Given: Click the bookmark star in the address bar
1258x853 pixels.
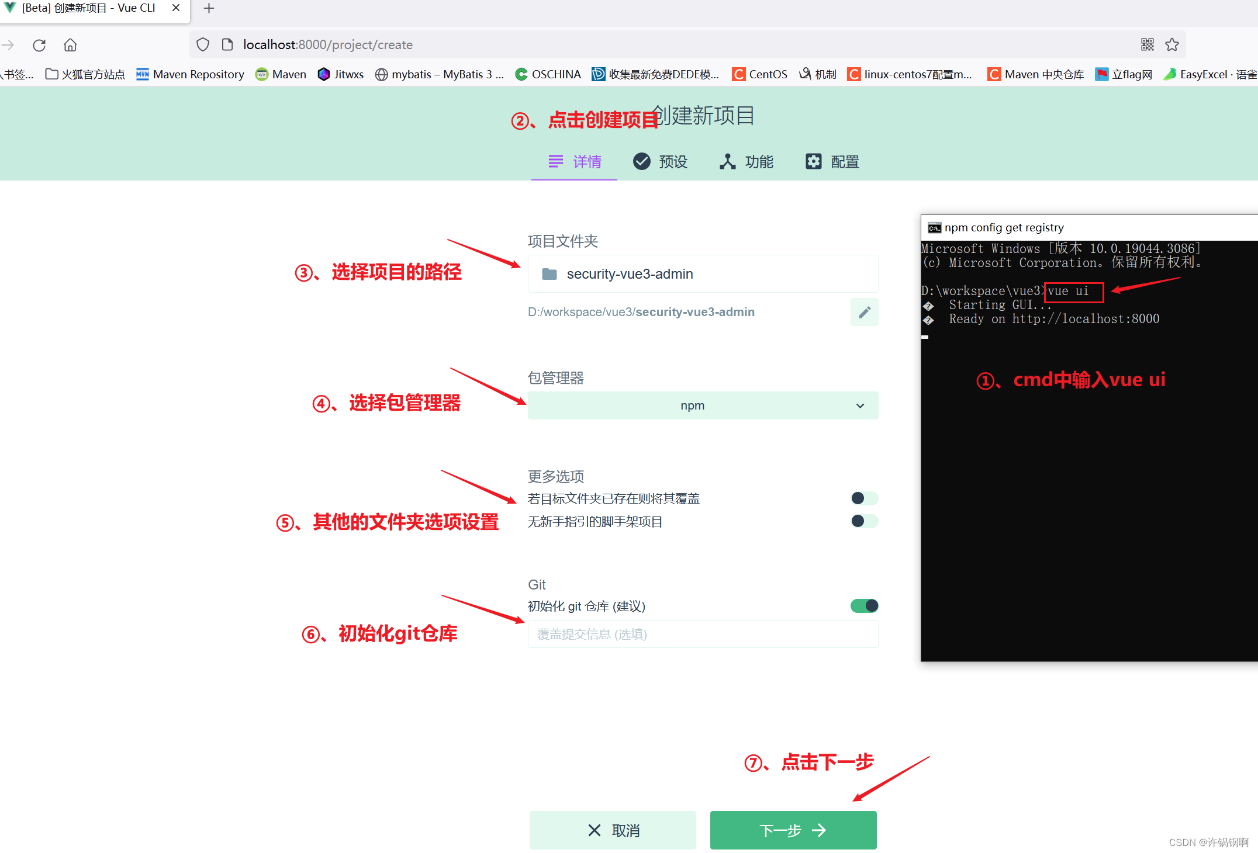Looking at the screenshot, I should [1172, 44].
